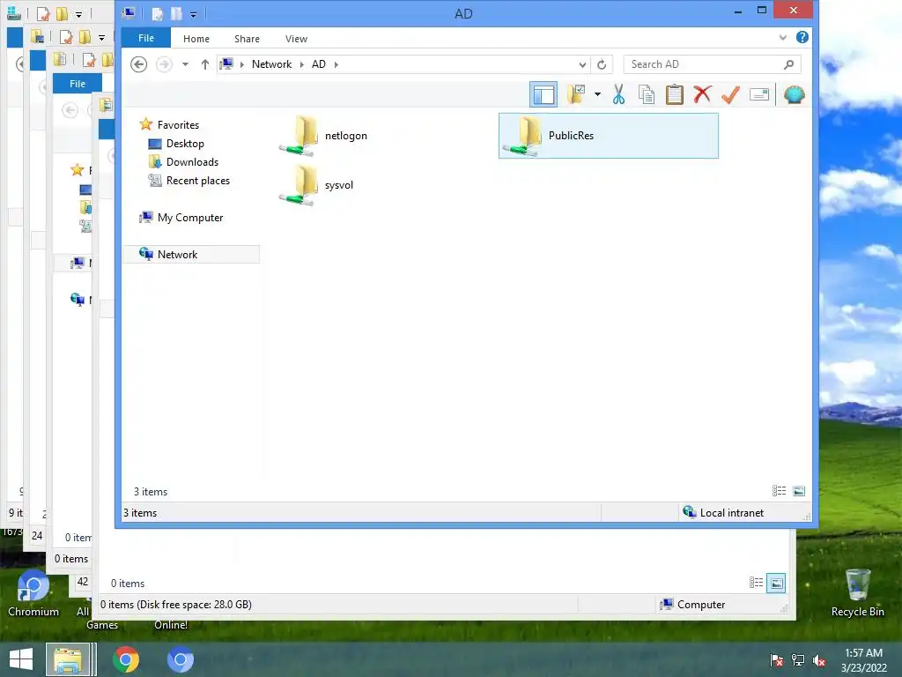Click the search magnifier icon
902x677 pixels.
(x=788, y=64)
